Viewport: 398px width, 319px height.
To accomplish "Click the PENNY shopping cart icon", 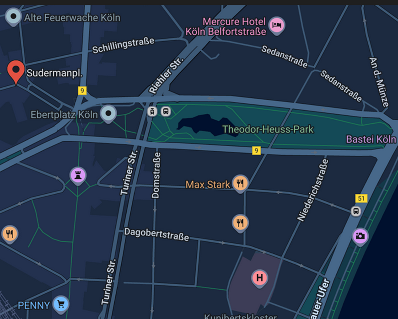I will [61, 304].
